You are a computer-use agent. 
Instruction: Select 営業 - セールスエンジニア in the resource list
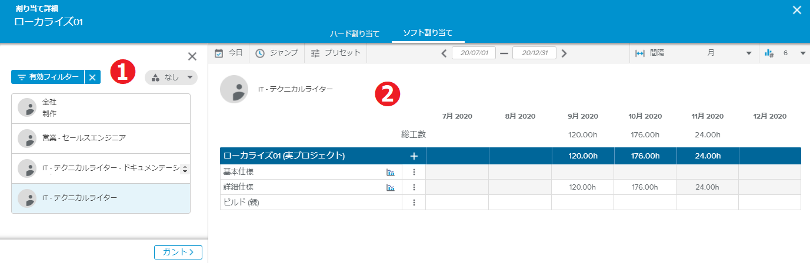101,139
